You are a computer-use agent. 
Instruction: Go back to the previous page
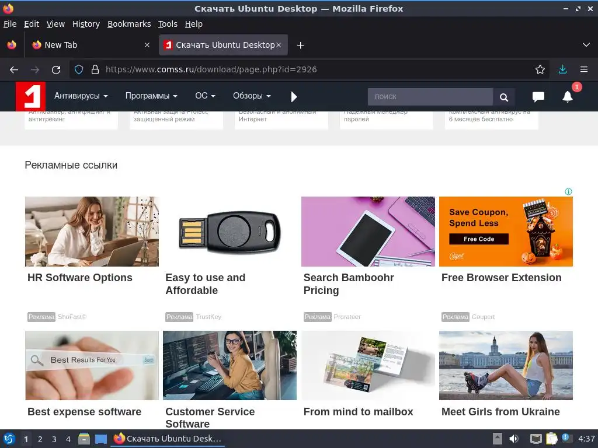click(x=14, y=70)
